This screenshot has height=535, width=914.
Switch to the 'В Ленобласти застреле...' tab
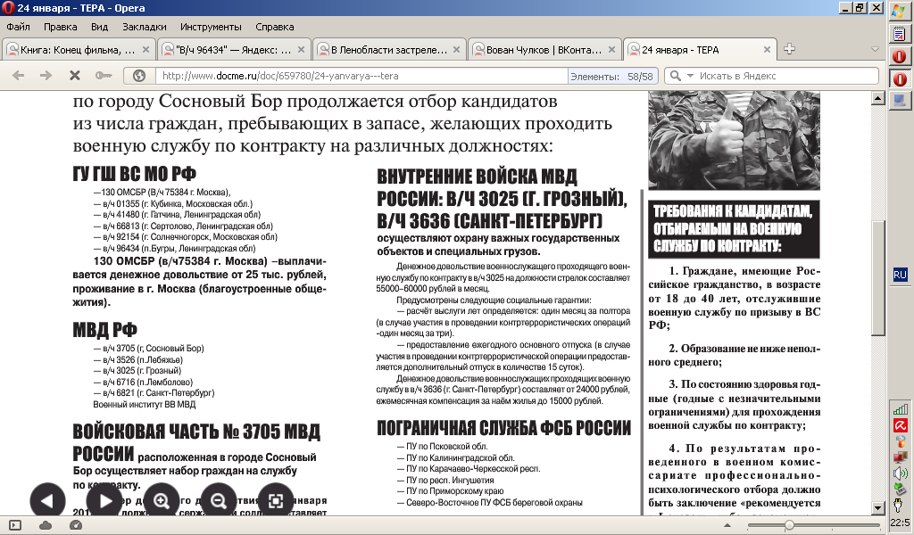(389, 50)
